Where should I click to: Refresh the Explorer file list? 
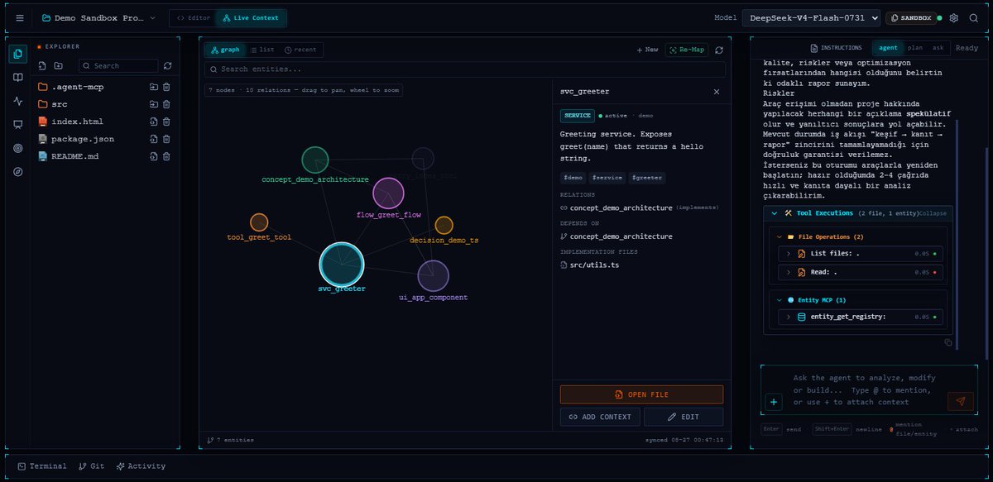click(168, 65)
